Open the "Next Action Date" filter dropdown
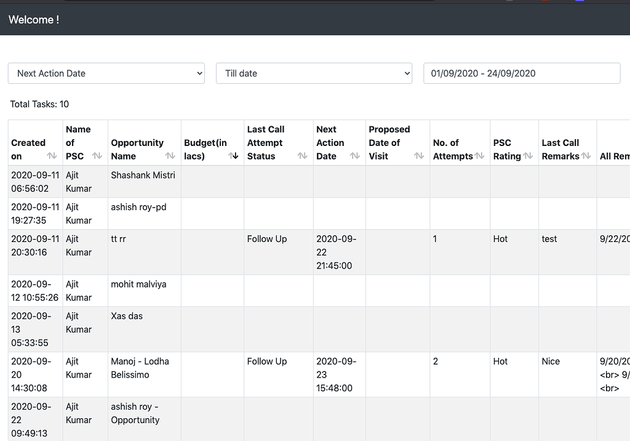Image resolution: width=630 pixels, height=441 pixels. coord(106,73)
